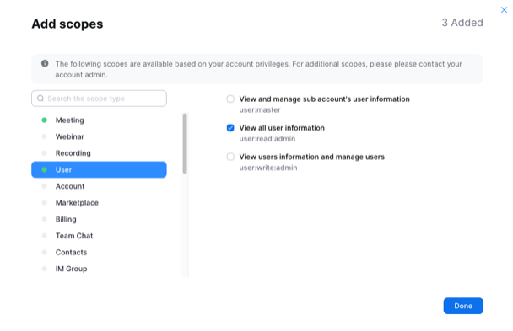
Task: Select the Meeting scope category
Action: [99, 120]
